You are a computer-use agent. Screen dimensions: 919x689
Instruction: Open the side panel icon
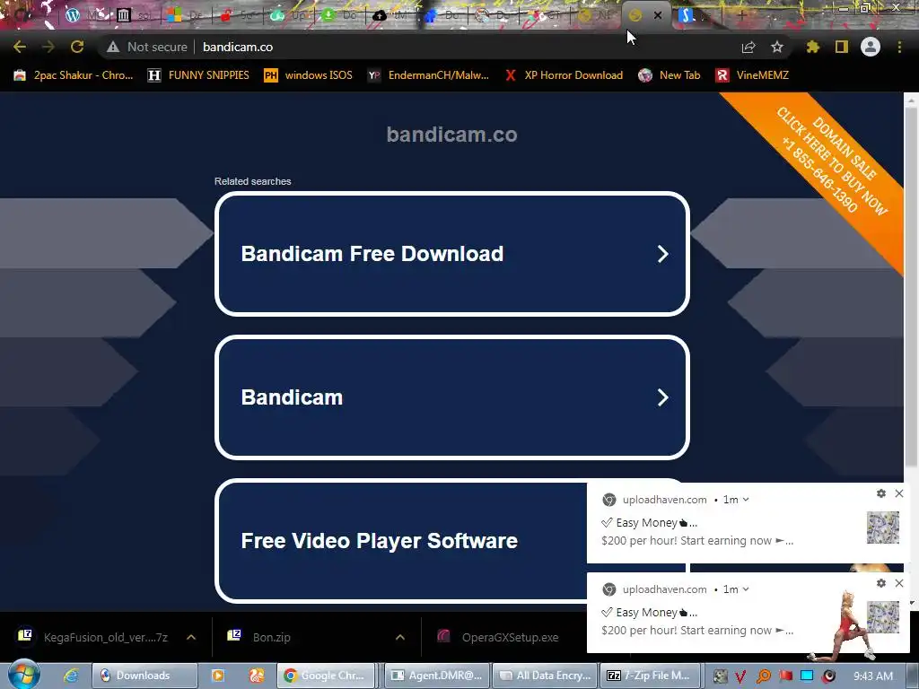tap(842, 47)
